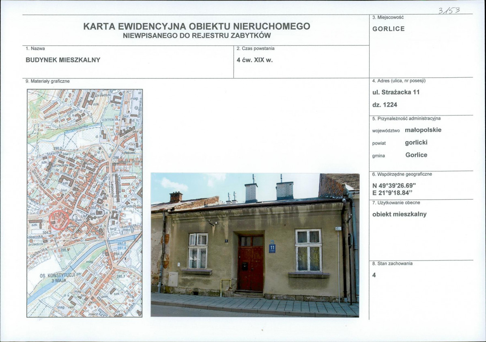Click the field label '1. Nazwa'

pos(35,49)
